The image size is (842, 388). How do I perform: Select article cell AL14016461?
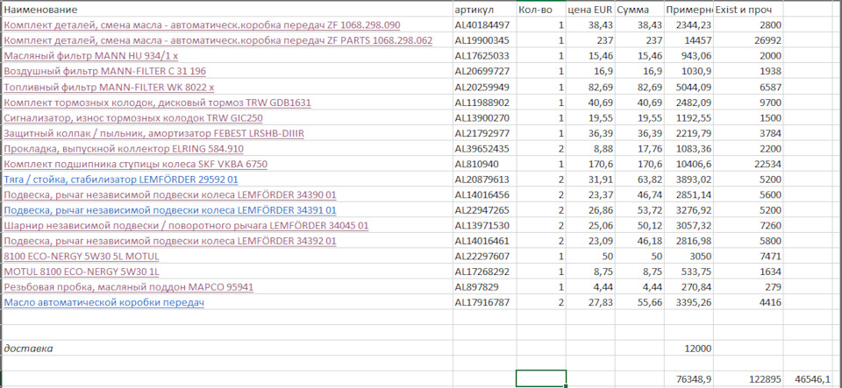point(485,241)
